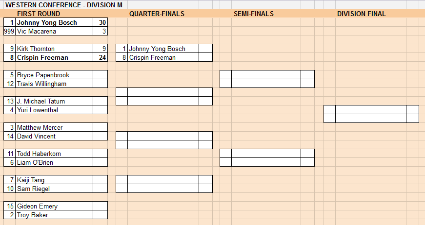Click Yuri Lowenthal's seed number 4

[x=9, y=110]
